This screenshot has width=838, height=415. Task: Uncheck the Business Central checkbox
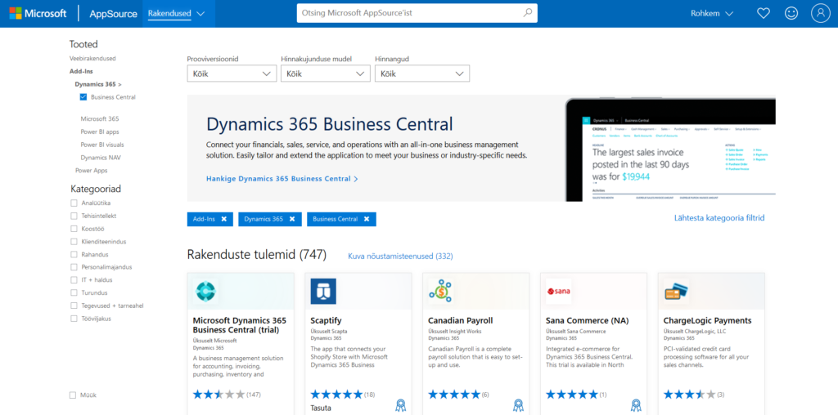click(83, 97)
